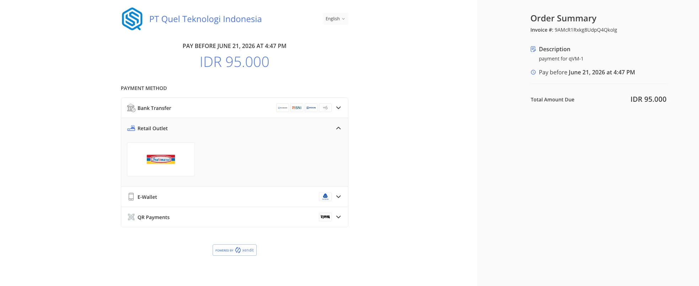Click the BRI bank logo

click(311, 108)
